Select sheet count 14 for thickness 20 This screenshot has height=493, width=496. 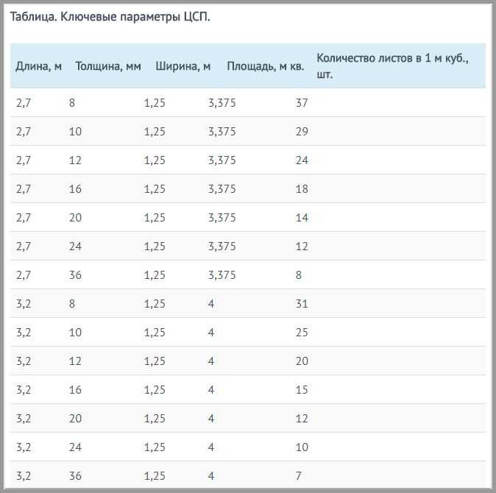302,218
